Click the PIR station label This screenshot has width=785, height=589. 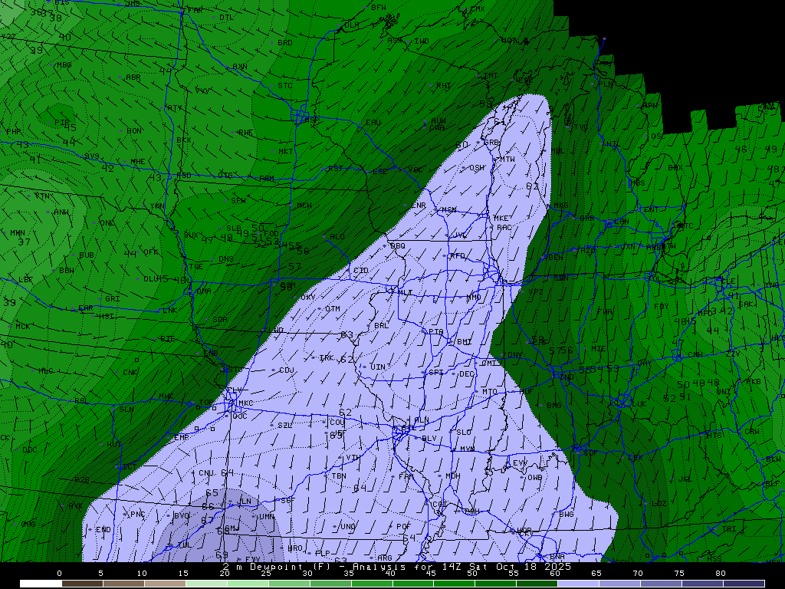61,123
